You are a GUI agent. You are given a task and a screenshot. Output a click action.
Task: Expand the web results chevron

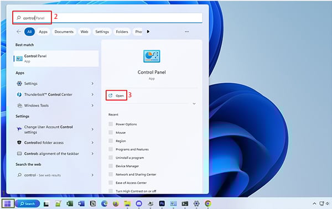tap(92, 175)
